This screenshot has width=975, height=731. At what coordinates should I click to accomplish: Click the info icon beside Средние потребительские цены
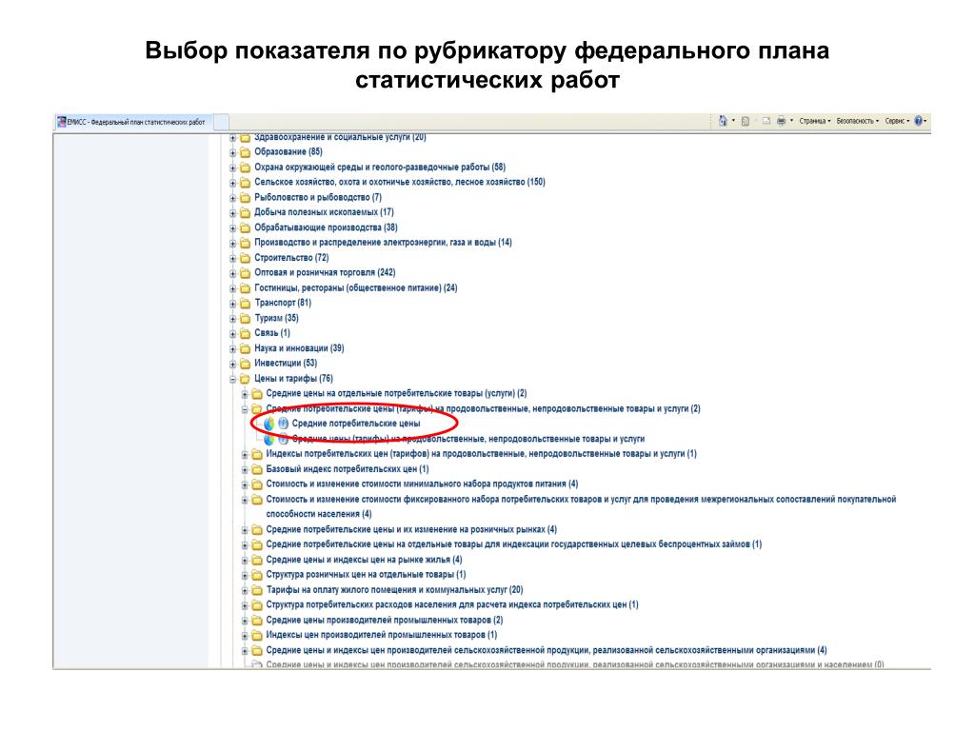click(x=283, y=424)
